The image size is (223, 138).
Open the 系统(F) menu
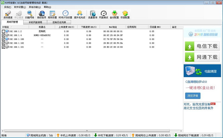pos(8,7)
